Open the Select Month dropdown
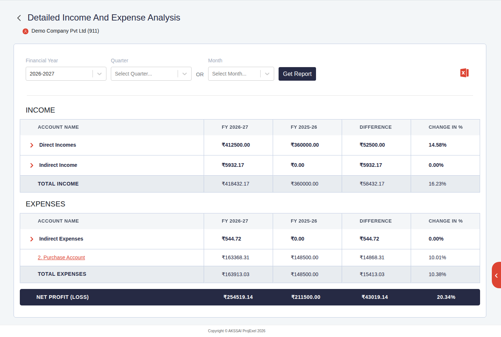Viewport: 501px width, 337px height. pos(241,74)
